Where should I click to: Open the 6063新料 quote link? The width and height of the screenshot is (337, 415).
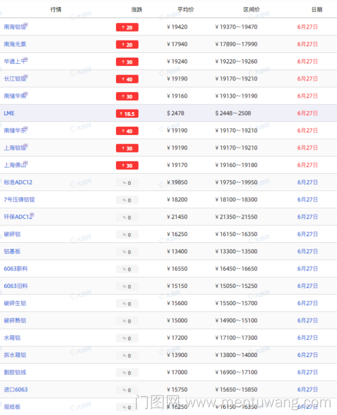coord(16,269)
